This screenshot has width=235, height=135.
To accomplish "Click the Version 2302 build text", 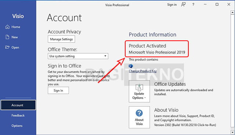I will (x=185, y=125).
